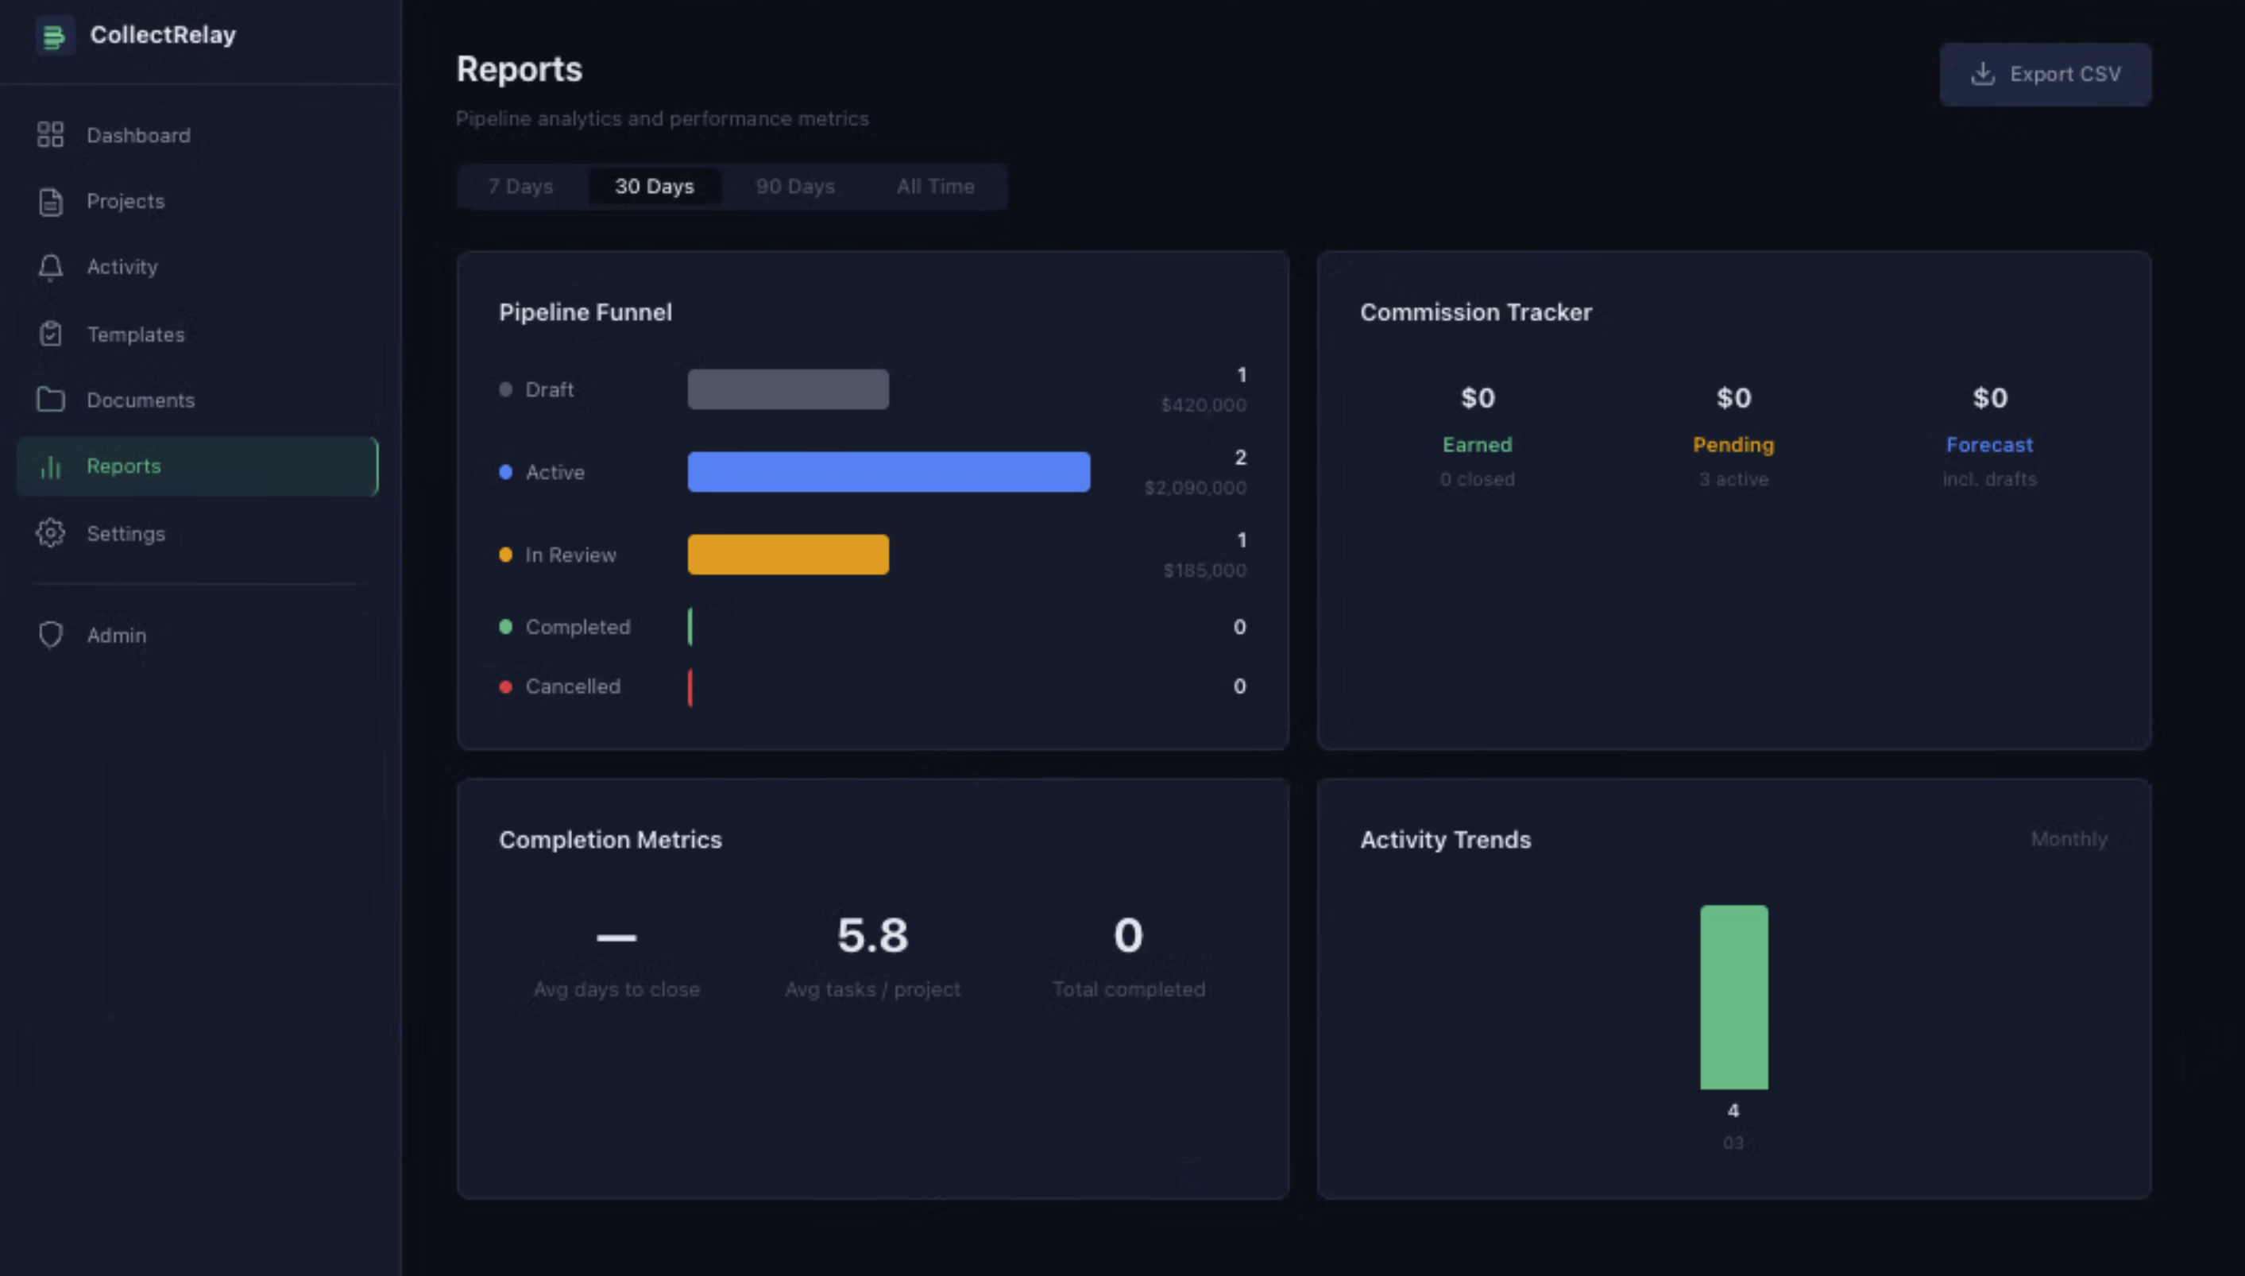
Task: Select the Reports chart icon
Action: (50, 466)
